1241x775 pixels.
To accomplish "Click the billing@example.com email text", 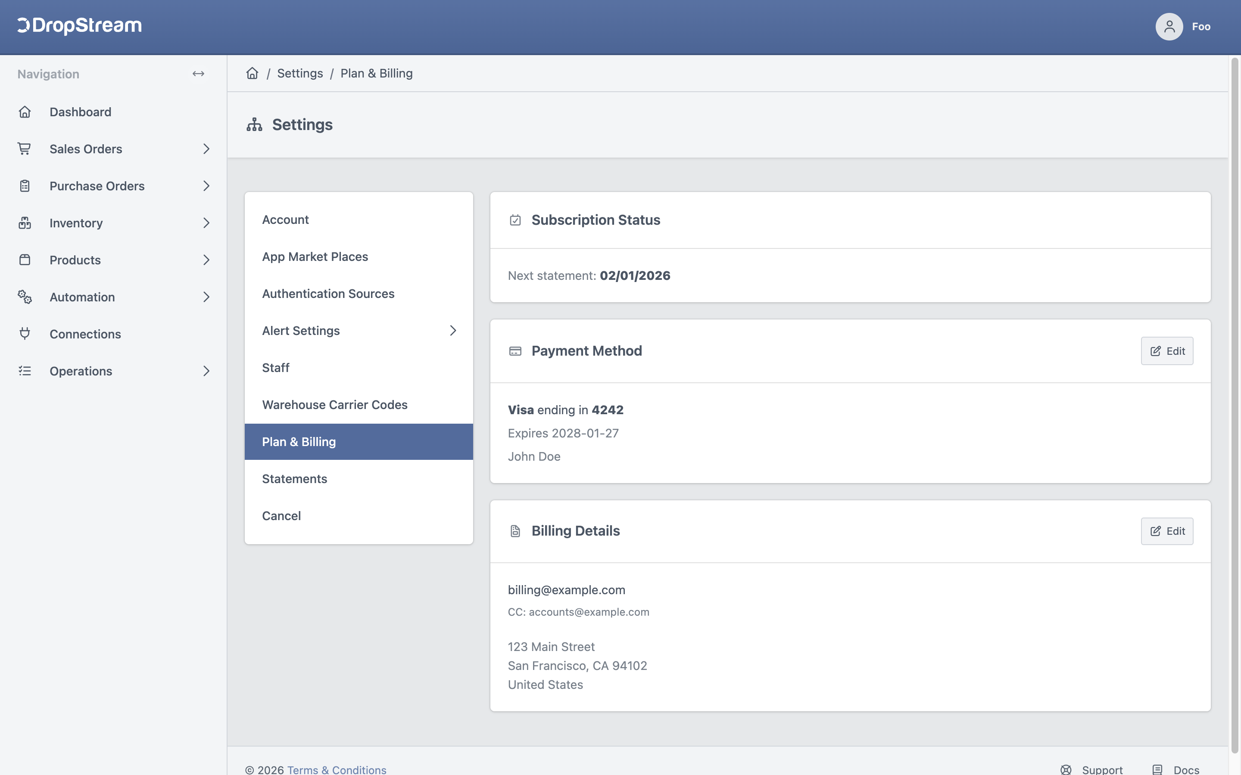I will tap(566, 590).
